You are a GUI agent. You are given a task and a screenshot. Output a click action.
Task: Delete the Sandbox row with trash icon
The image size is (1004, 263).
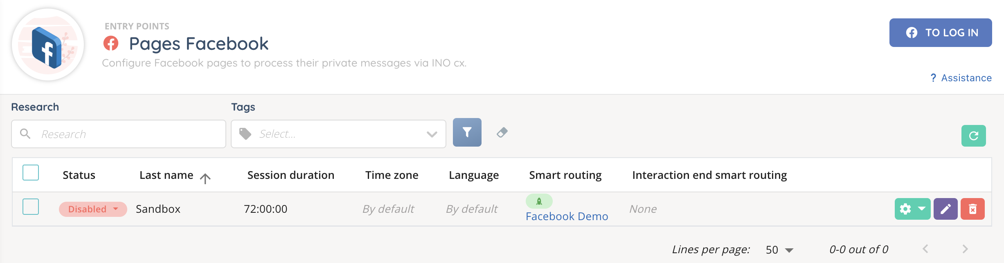[x=972, y=209]
